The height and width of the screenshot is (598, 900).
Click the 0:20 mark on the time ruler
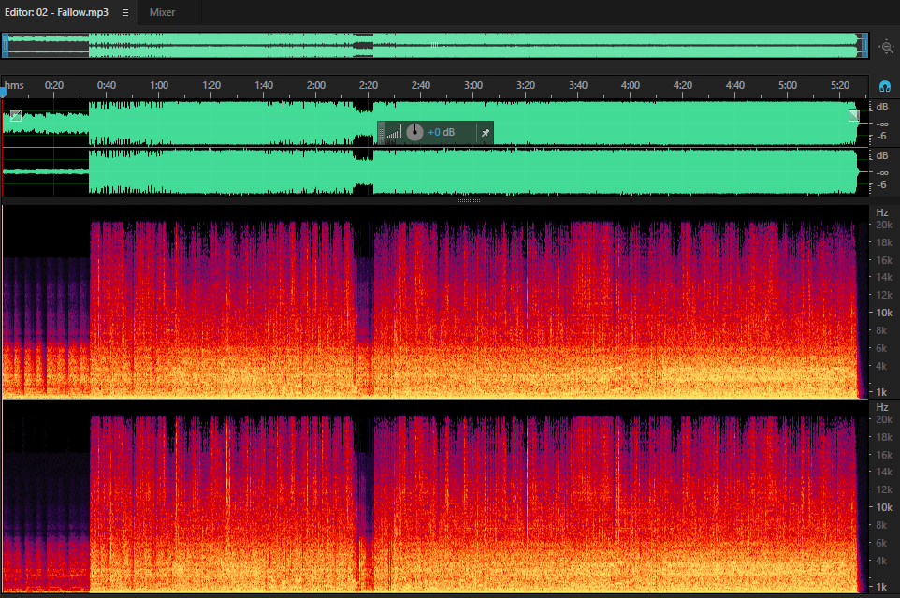tap(54, 85)
